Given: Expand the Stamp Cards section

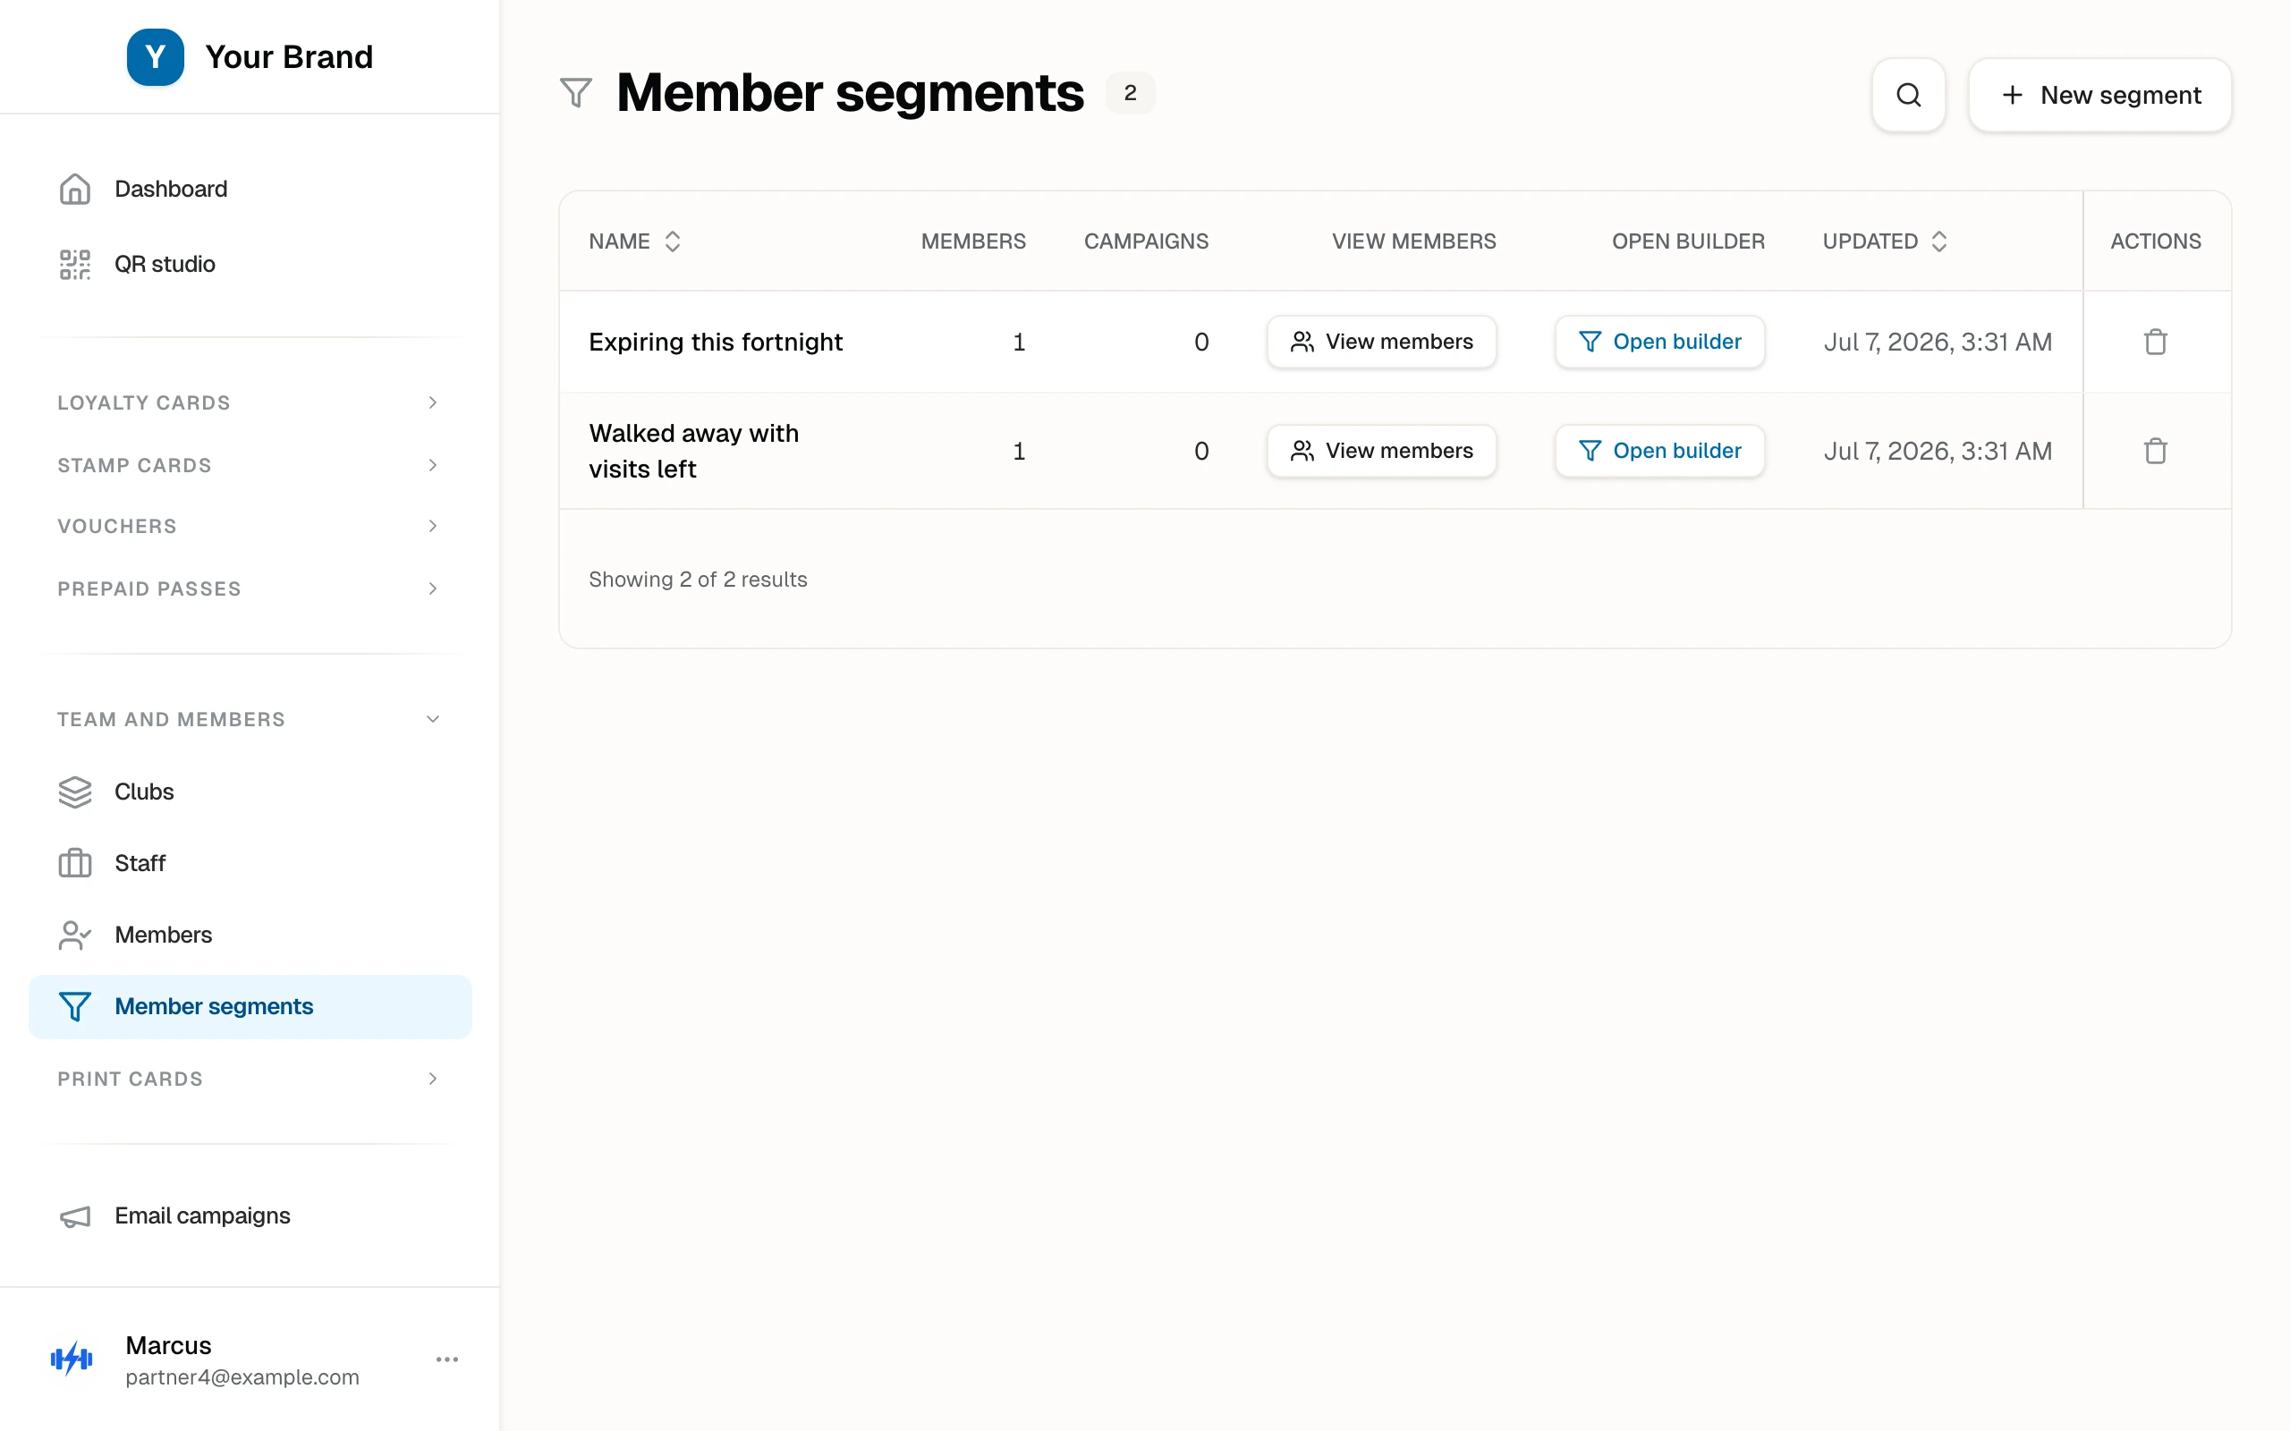Looking at the screenshot, I should pyautogui.click(x=250, y=465).
